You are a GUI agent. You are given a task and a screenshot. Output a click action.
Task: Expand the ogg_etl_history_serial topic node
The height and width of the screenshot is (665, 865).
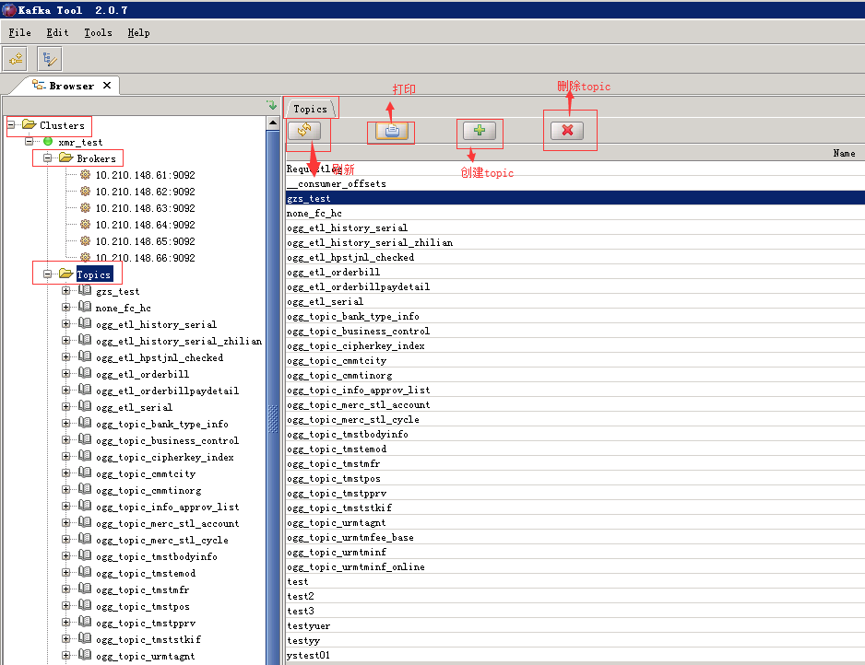[x=65, y=324]
